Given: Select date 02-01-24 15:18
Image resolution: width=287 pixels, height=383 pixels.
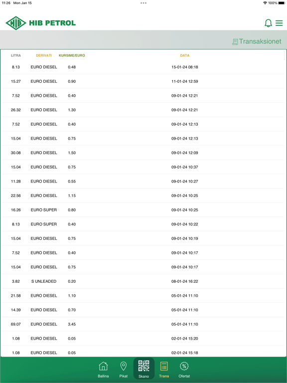Looking at the screenshot, I should click(x=185, y=353).
